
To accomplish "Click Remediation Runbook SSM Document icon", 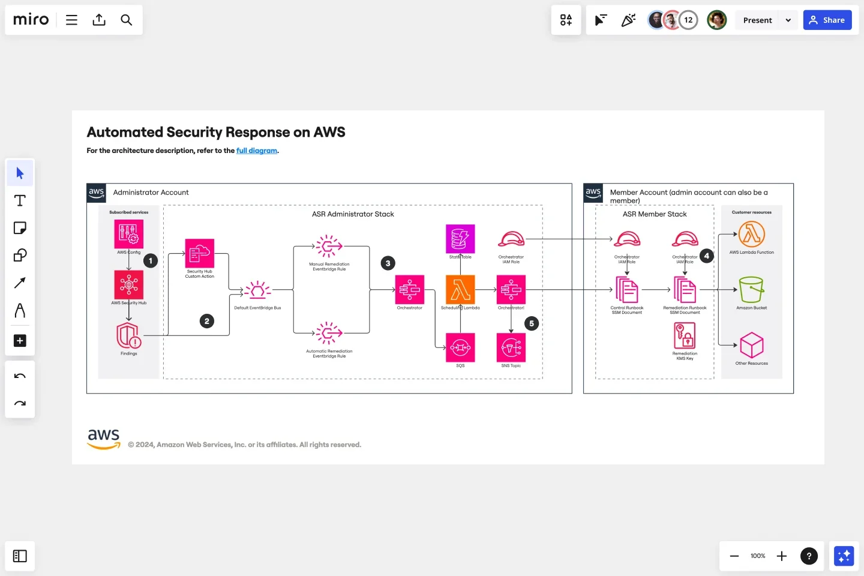I will 685,290.
